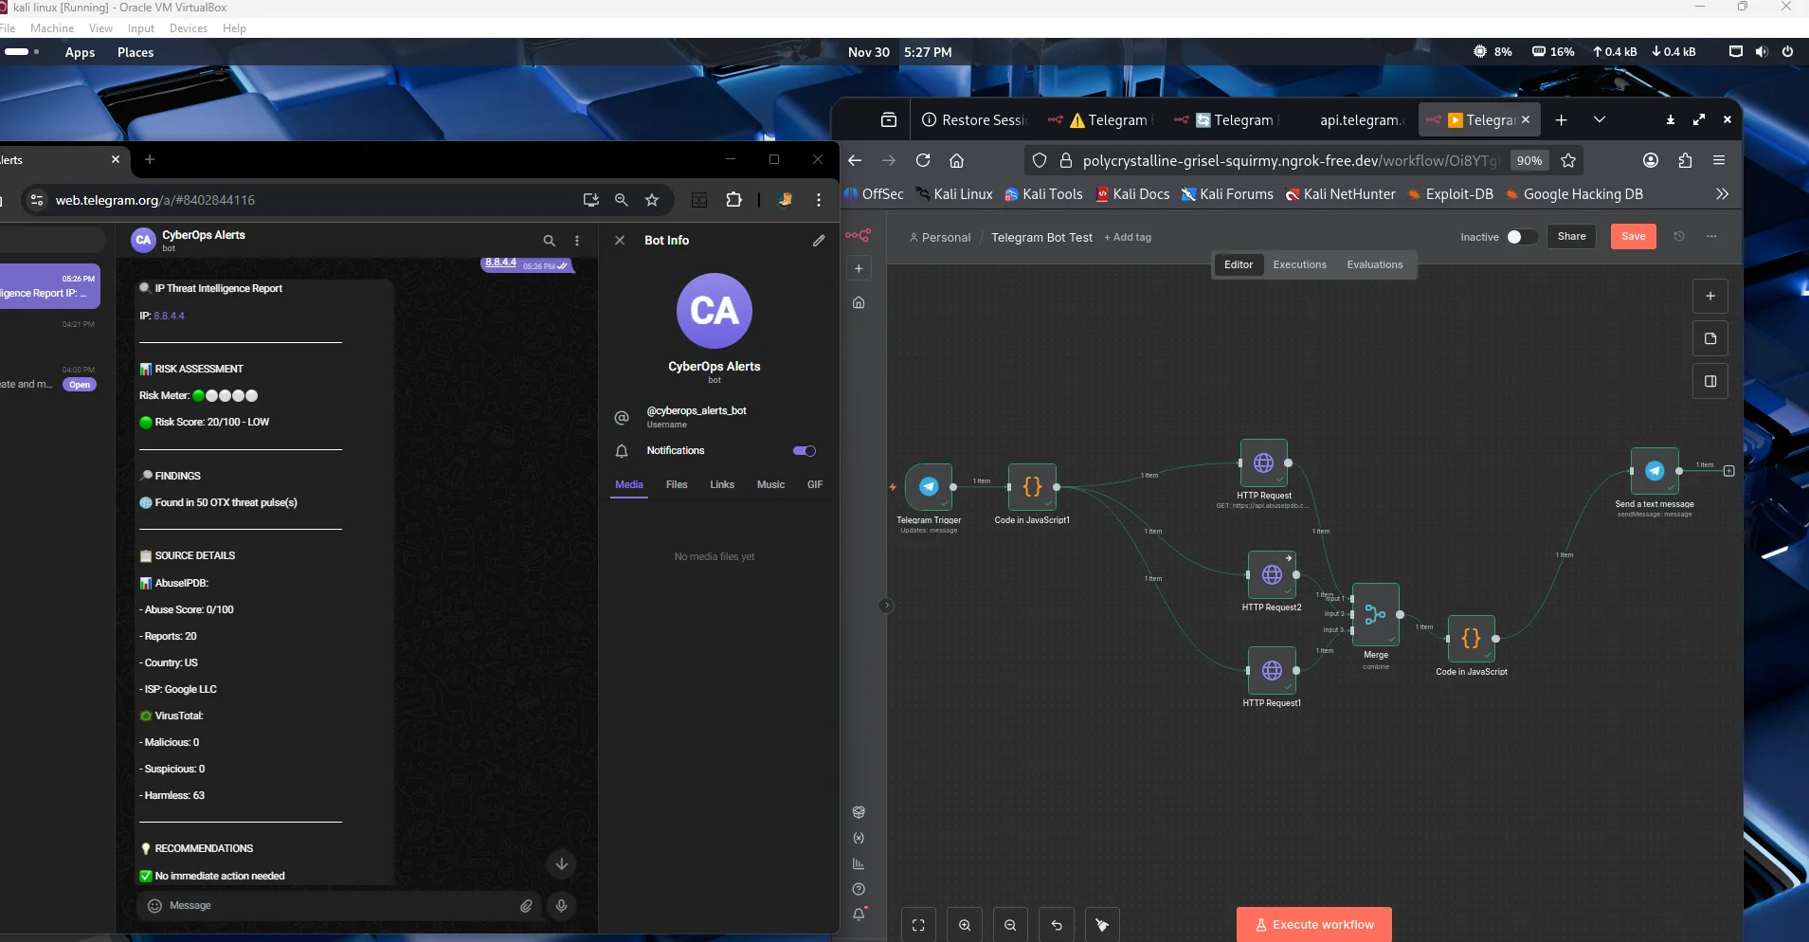This screenshot has width=1809, height=942.
Task: Search in the CyberOps Alerts chat
Action: click(x=549, y=241)
